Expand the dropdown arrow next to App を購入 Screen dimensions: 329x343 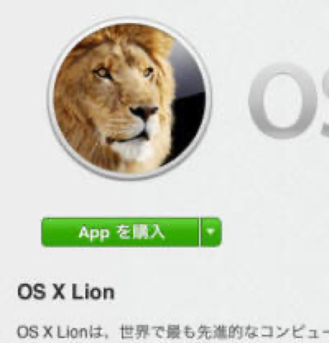(x=211, y=231)
